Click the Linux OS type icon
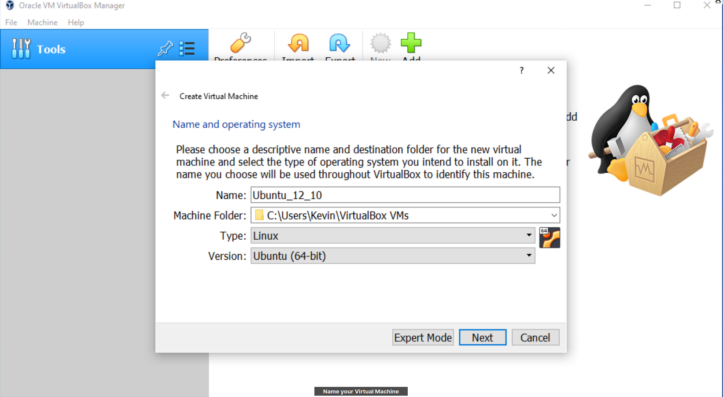Viewport: 723px width, 397px height. (x=550, y=237)
